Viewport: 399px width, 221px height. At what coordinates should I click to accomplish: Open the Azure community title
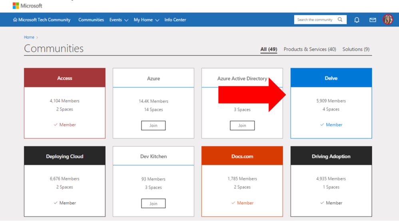click(154, 79)
